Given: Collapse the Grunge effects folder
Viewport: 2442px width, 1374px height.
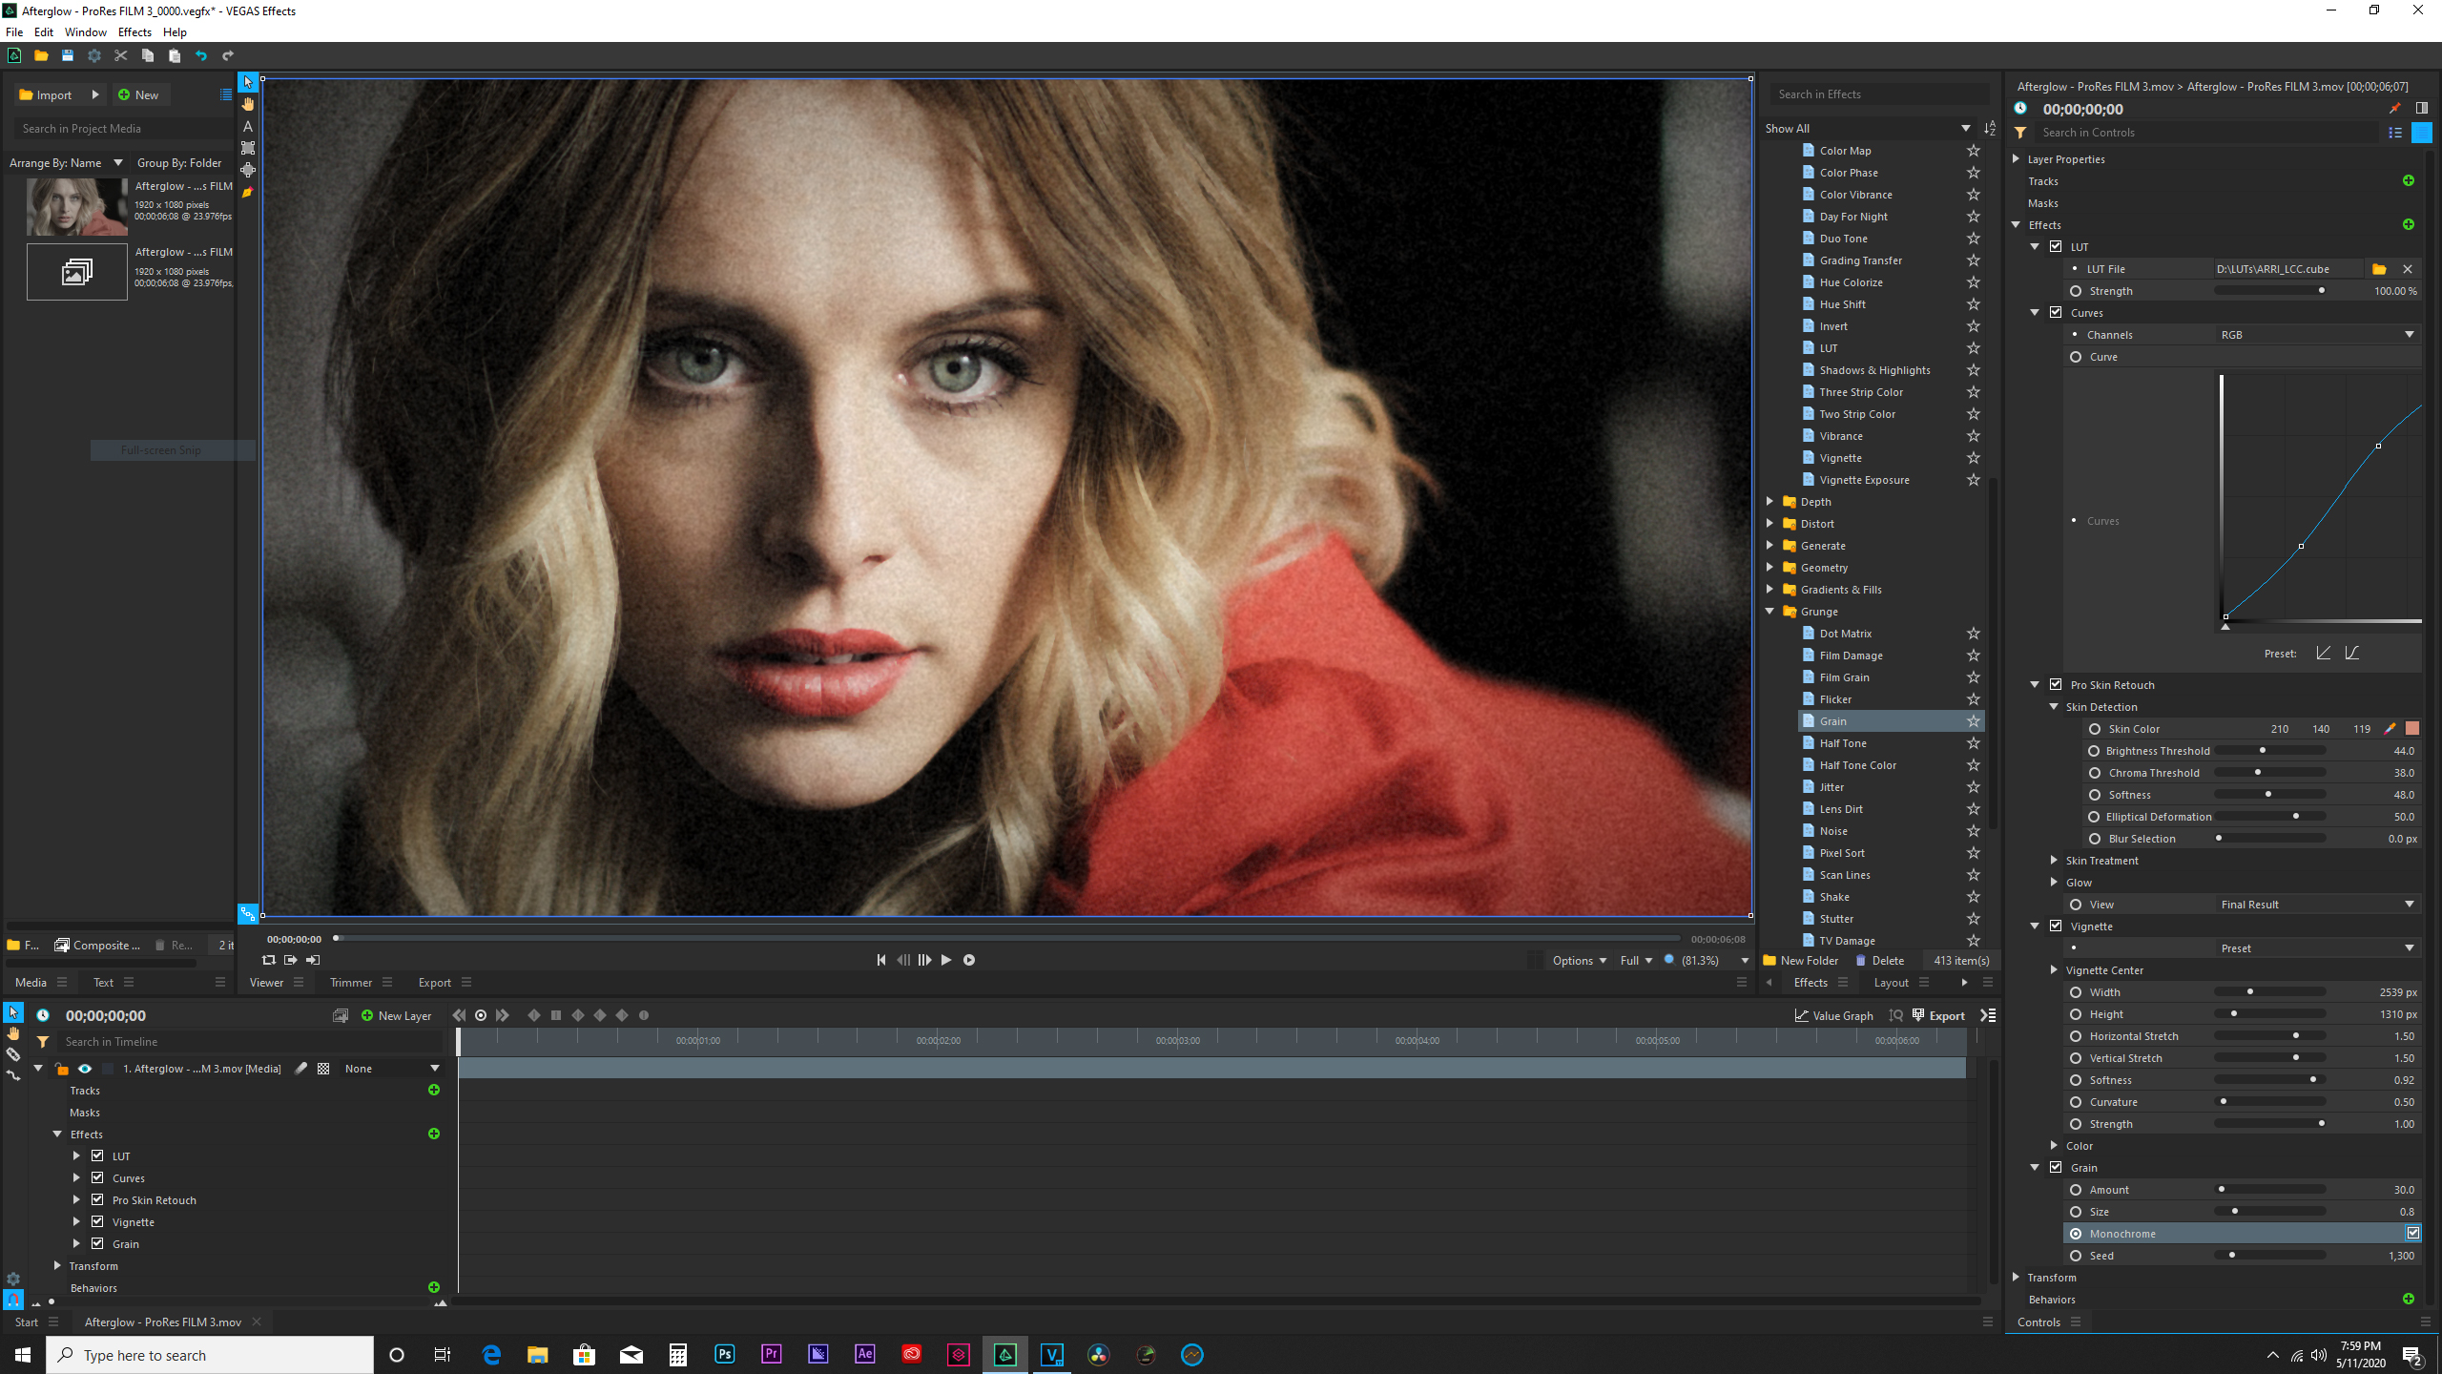Looking at the screenshot, I should tap(1770, 612).
